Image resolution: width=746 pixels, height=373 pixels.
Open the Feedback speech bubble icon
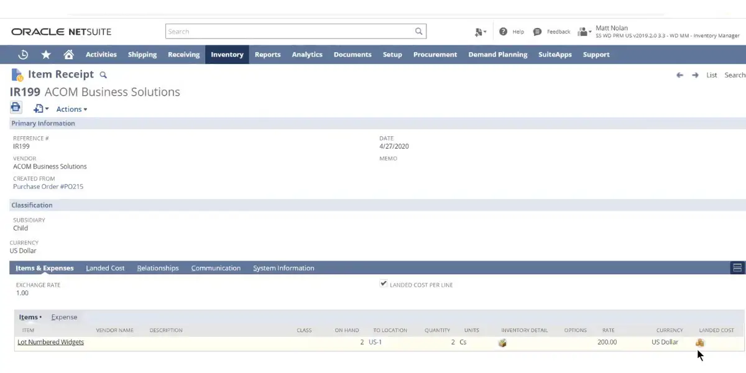tap(538, 32)
